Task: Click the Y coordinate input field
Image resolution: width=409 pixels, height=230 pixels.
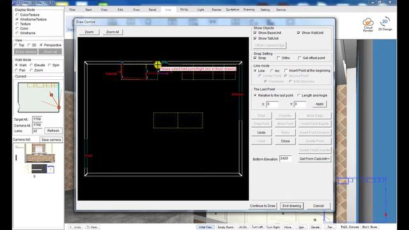Action: click(300, 104)
